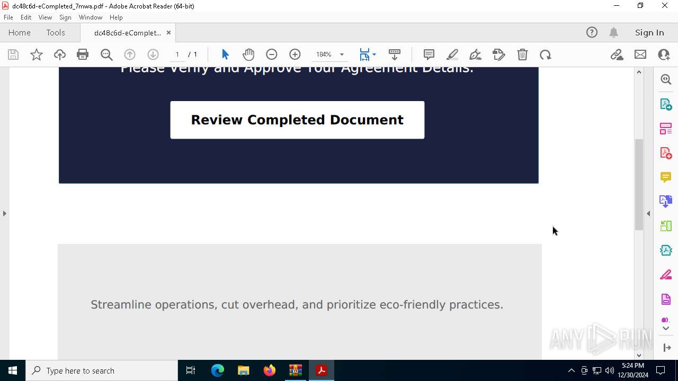Image resolution: width=678 pixels, height=381 pixels.
Task: Open the green page tool in sidebar
Action: coord(666,226)
